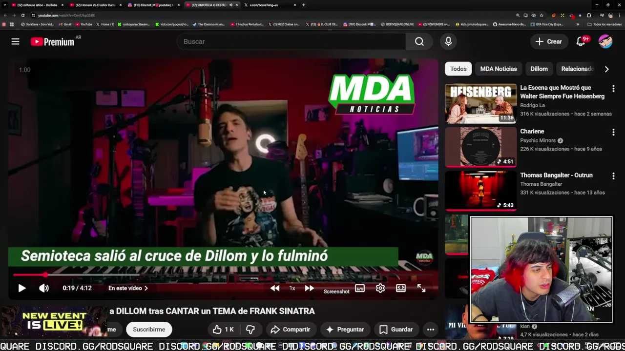Click the Crear button
Screen dimensions: 625x351
(549, 41)
